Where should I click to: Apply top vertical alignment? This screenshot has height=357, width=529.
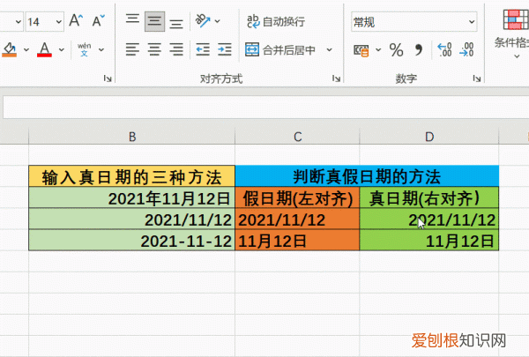click(x=132, y=21)
